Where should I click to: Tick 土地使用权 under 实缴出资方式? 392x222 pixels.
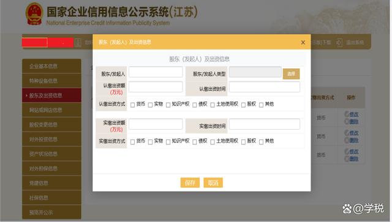click(x=213, y=142)
